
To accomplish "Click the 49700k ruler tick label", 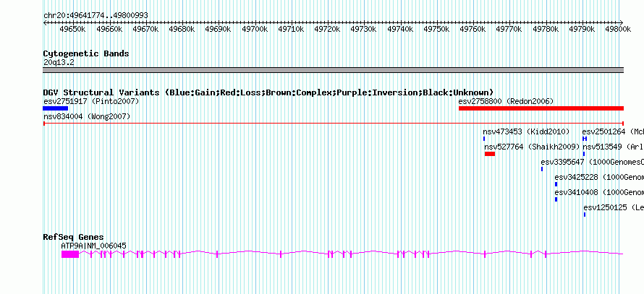I will [255, 29].
